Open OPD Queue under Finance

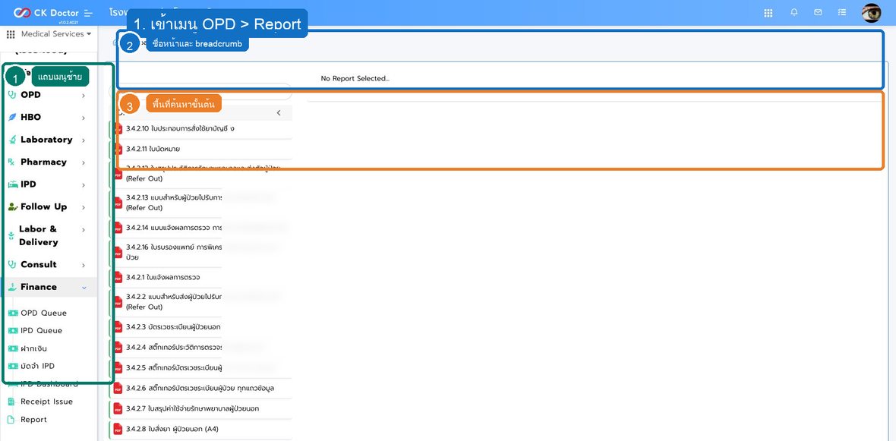click(x=43, y=313)
